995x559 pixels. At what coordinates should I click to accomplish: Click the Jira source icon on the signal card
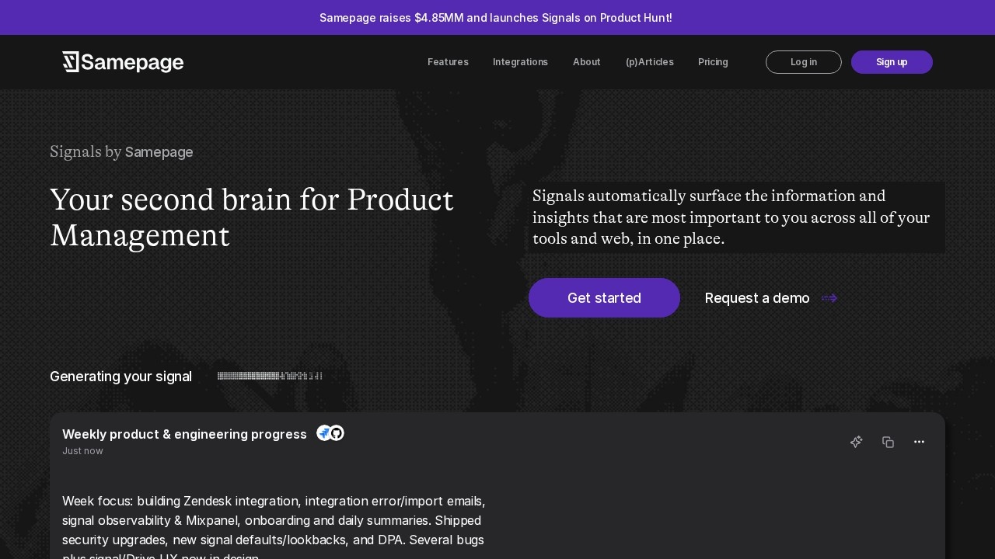pos(323,433)
